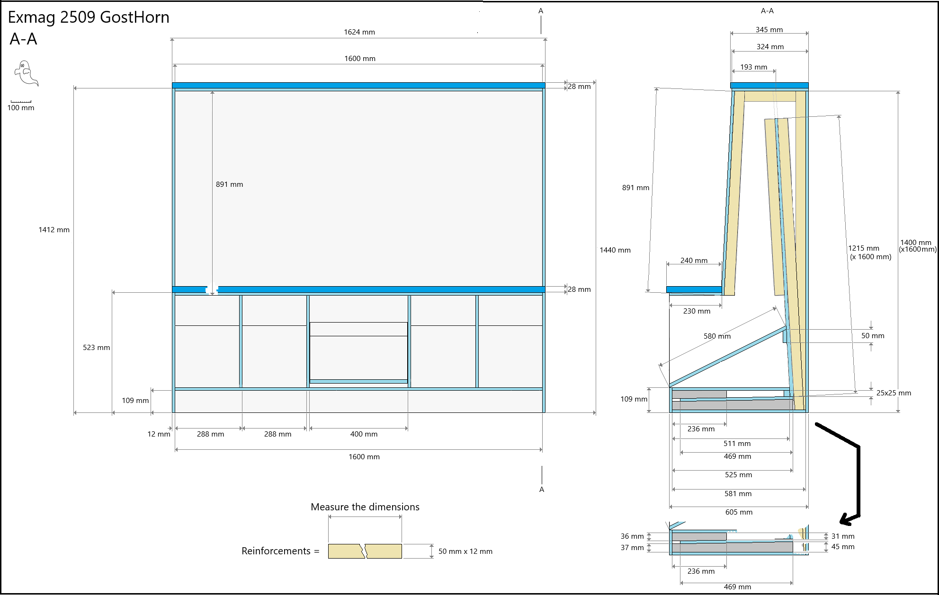The width and height of the screenshot is (939, 595).
Task: Select the '1624 mm' top width label
Action: pos(359,32)
